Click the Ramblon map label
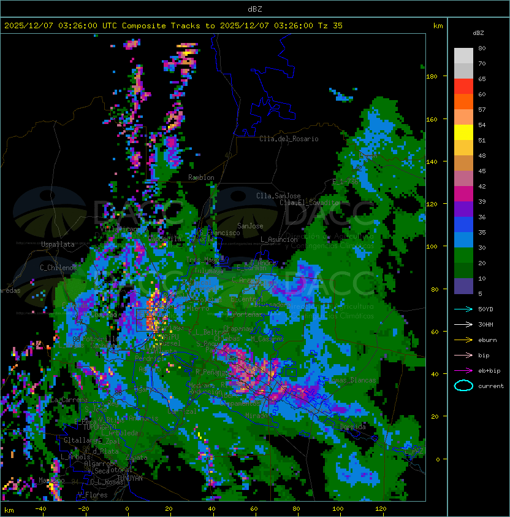Screen dimensions: 510x517 tap(201, 177)
